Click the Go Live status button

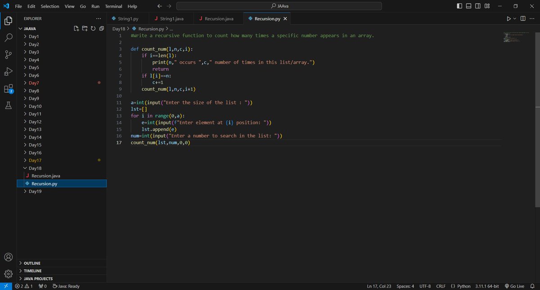coord(514,286)
